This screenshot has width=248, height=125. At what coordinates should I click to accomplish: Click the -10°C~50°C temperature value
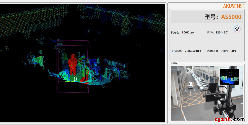point(229,51)
